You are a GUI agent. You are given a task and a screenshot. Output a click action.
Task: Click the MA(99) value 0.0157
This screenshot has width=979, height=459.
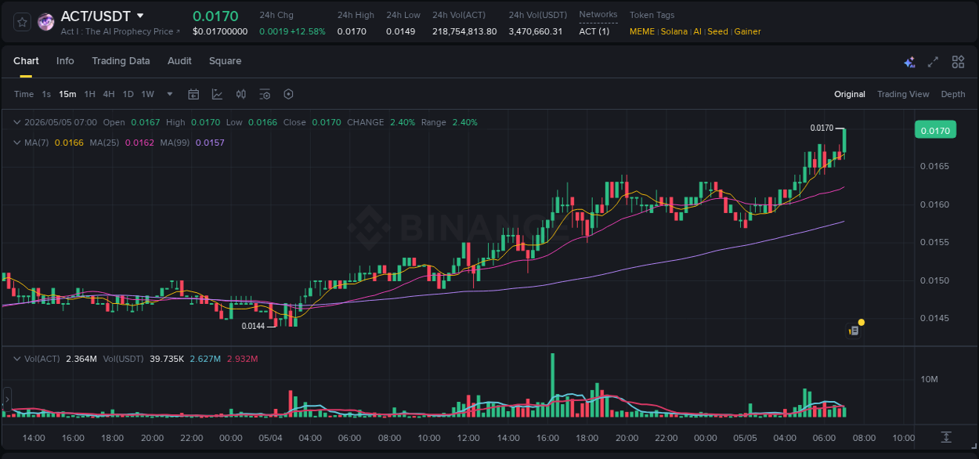pyautogui.click(x=210, y=143)
